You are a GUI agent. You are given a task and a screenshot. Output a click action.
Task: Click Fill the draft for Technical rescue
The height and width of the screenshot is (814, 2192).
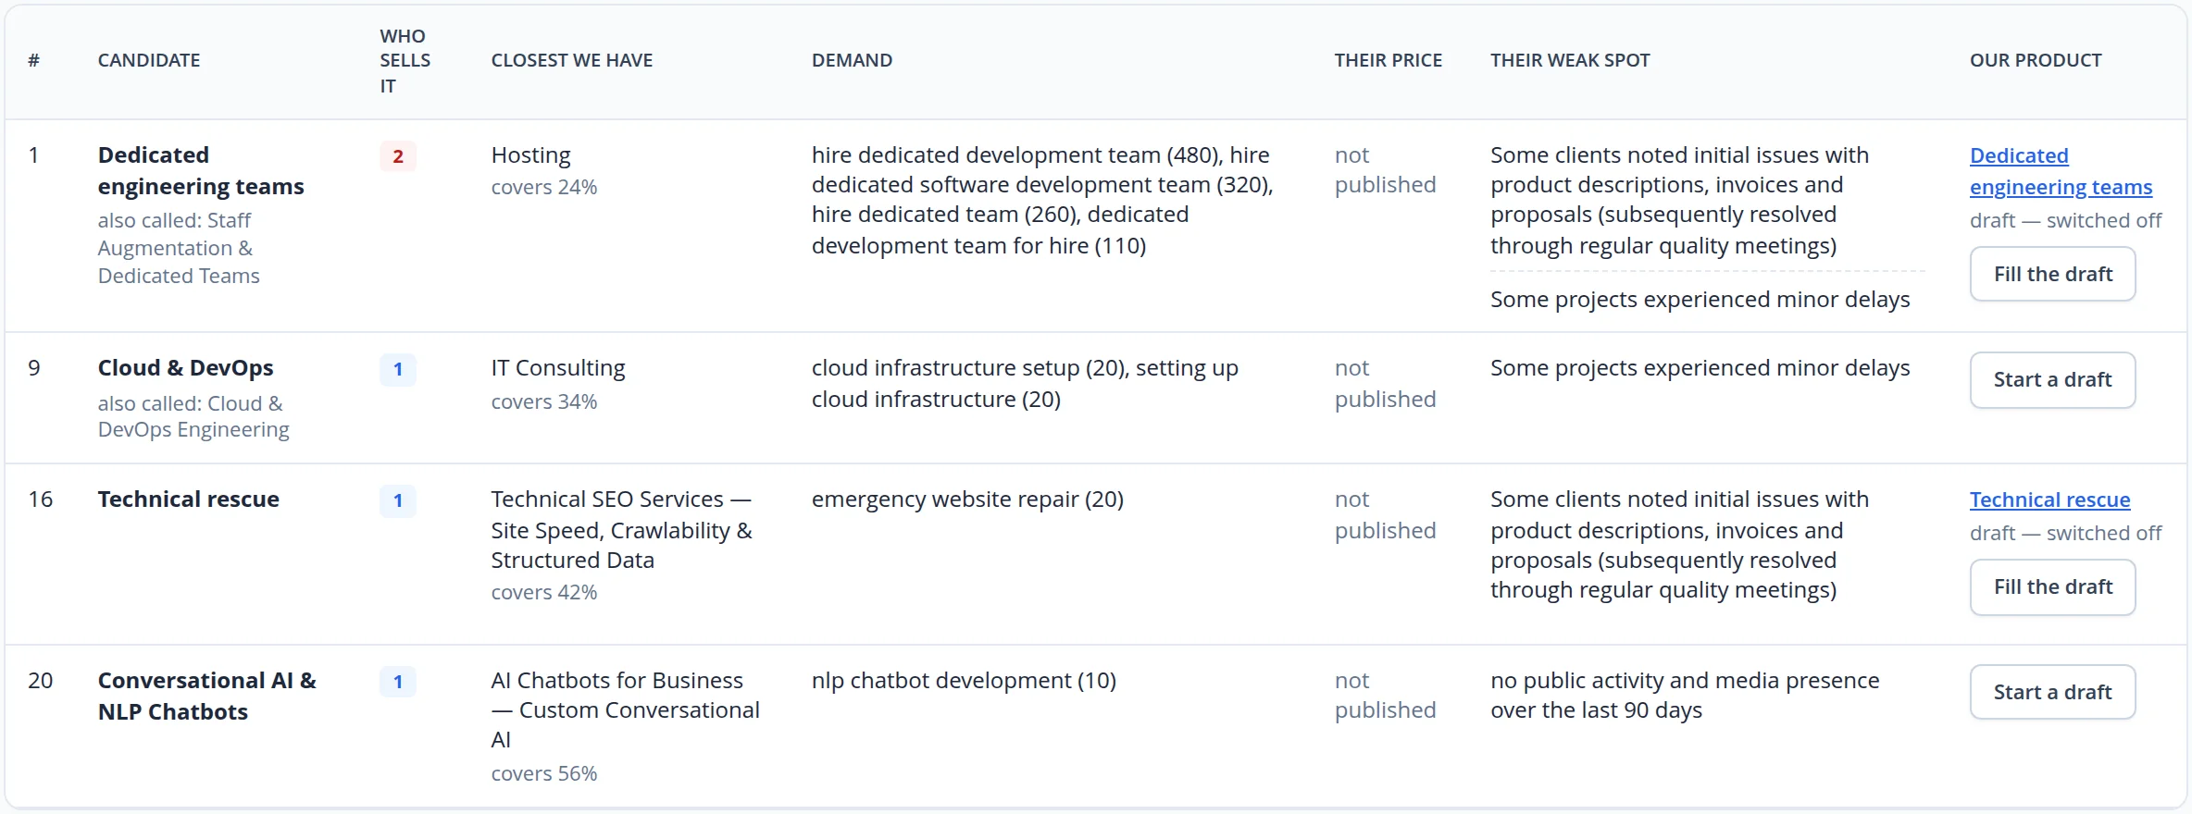tap(2052, 586)
